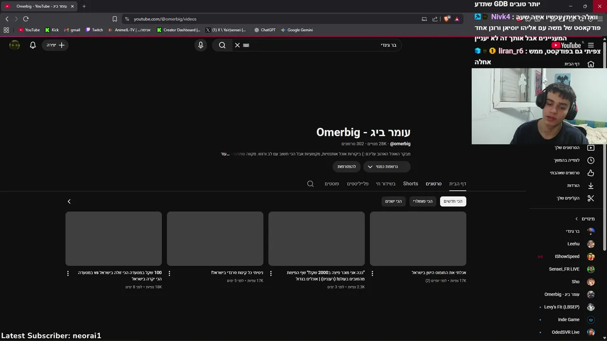Switch to Shorts tab
This screenshot has height=341, width=607.
click(411, 184)
